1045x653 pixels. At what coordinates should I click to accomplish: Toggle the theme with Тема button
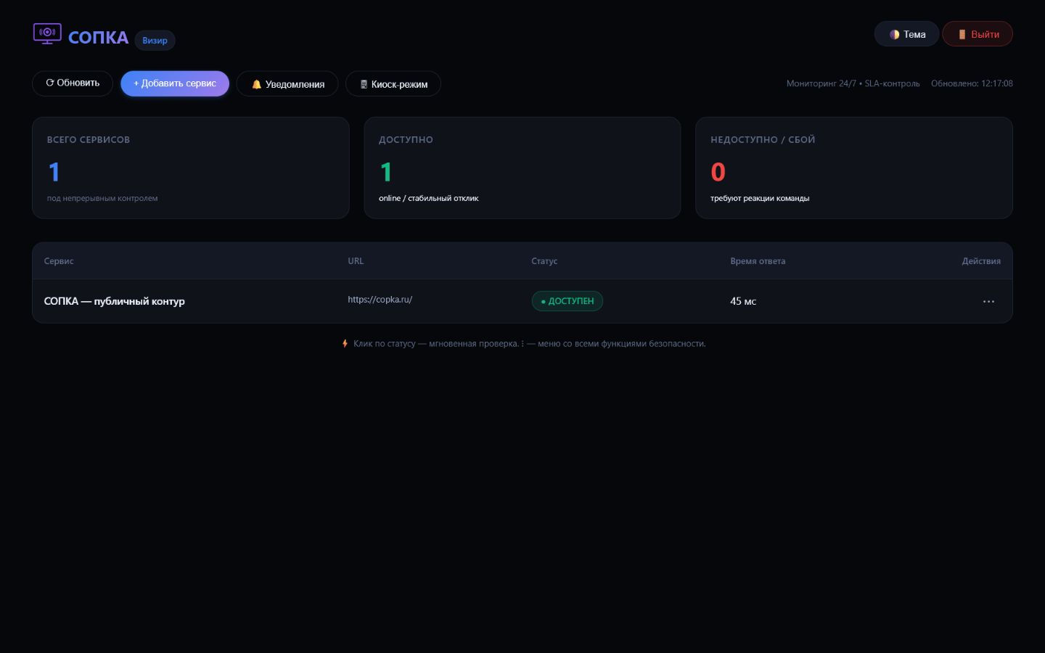(x=906, y=34)
